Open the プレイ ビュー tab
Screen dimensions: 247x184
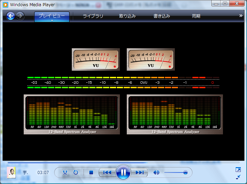[x=52, y=16]
